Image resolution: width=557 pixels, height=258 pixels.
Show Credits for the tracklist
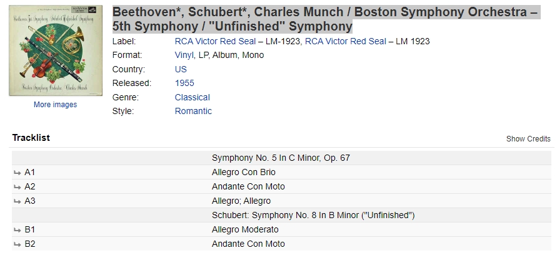pyautogui.click(x=528, y=139)
